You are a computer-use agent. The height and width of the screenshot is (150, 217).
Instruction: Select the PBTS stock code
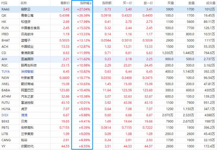click(x=5, y=128)
